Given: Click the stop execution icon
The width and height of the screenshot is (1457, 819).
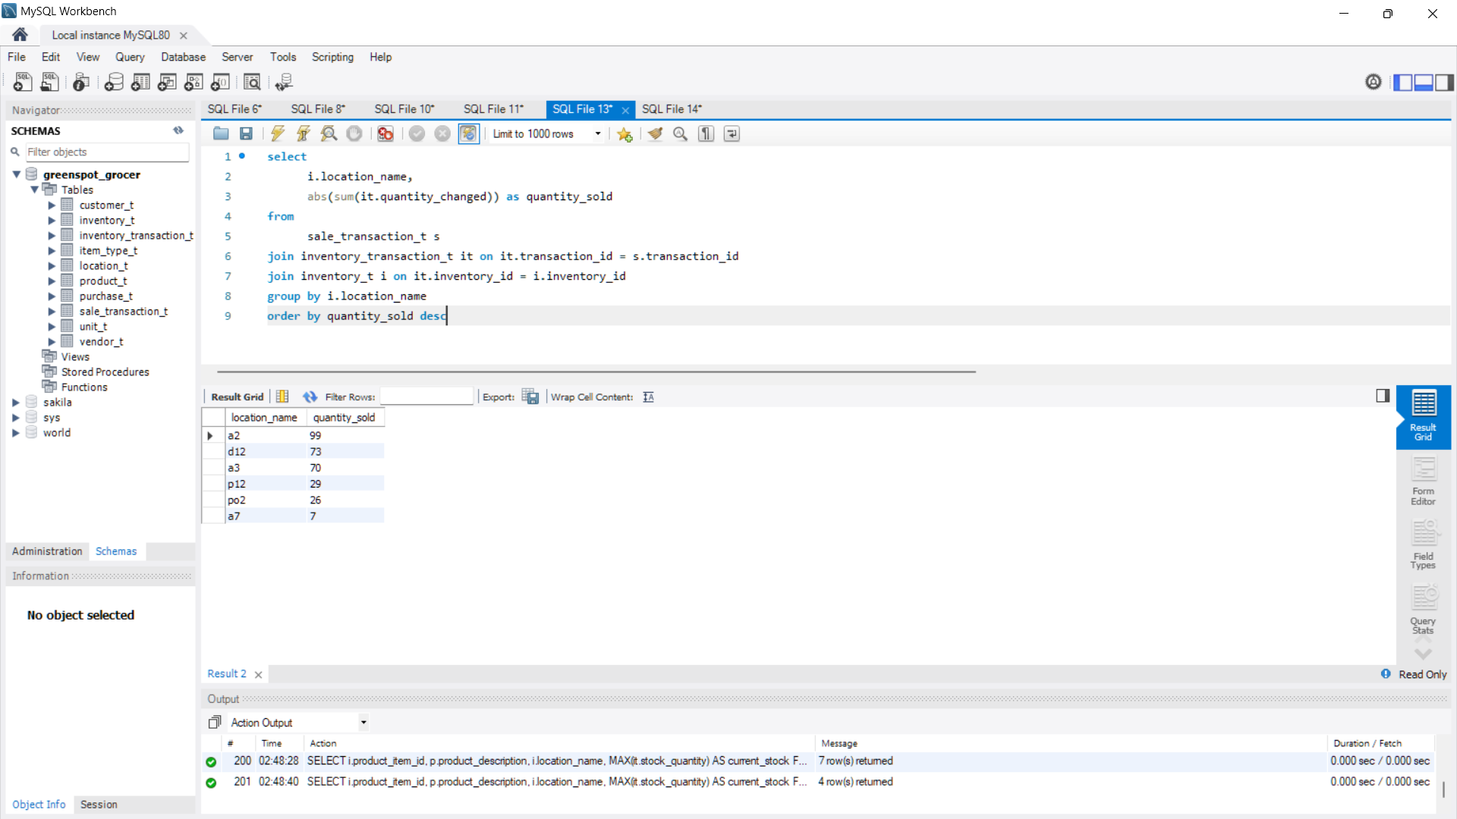Looking at the screenshot, I should [354, 134].
